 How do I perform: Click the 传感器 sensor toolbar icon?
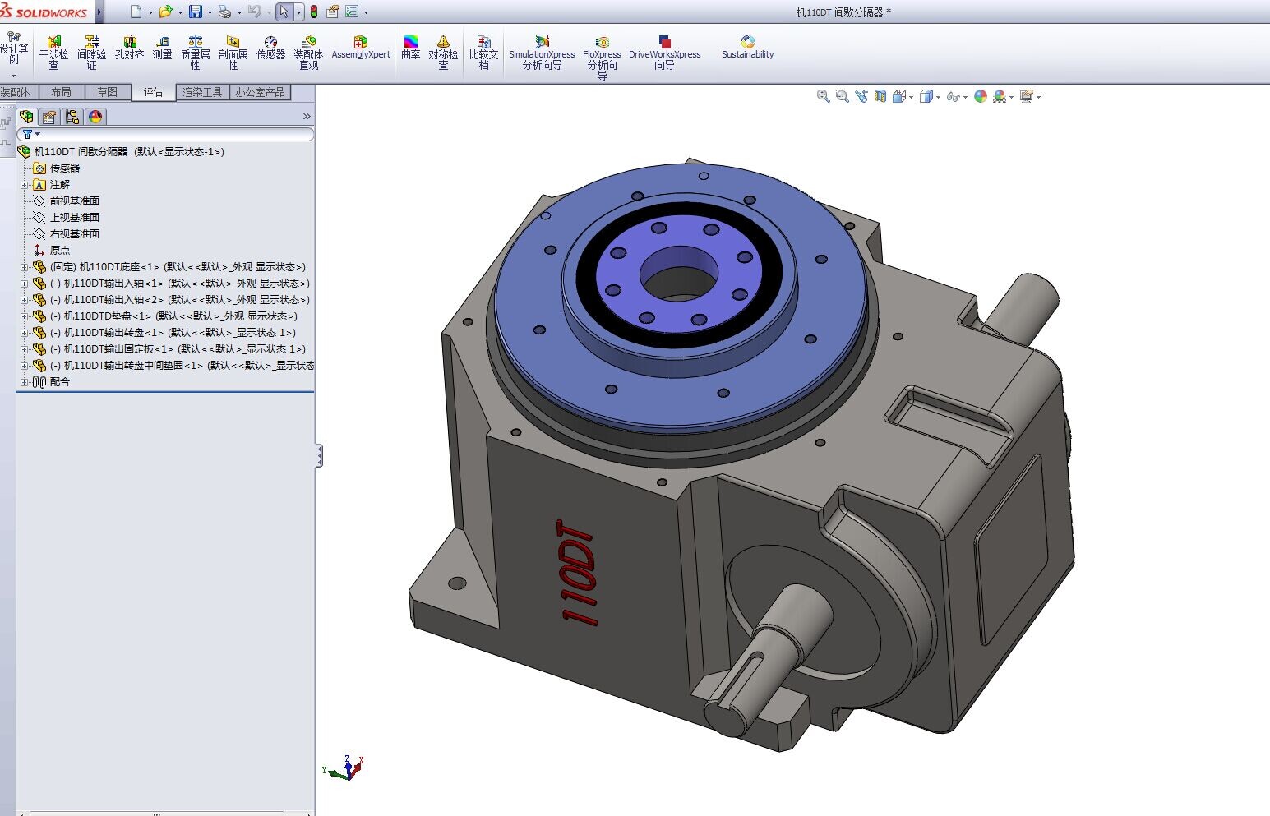270,48
